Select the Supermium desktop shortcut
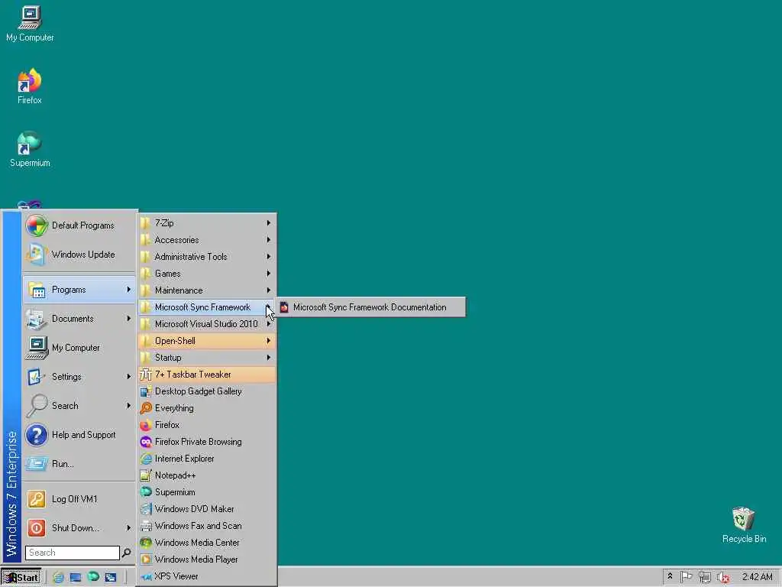 pos(30,149)
